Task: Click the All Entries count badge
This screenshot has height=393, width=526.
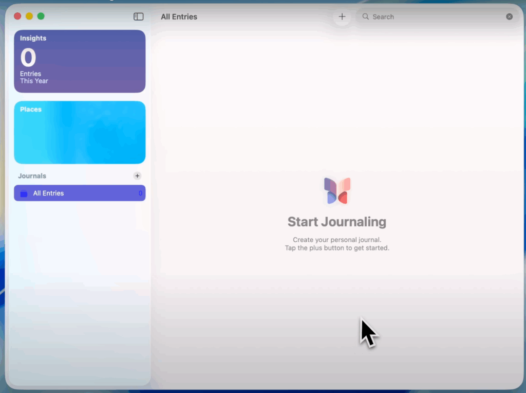Action: (140, 193)
